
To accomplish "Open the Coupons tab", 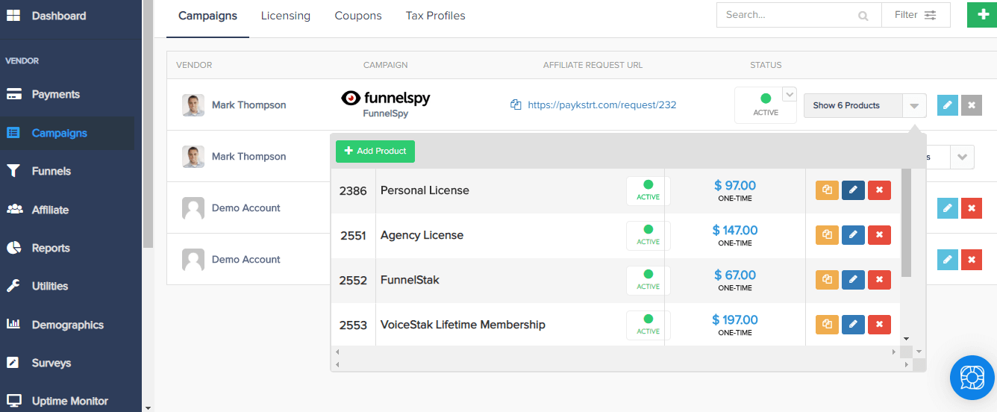I will 358,16.
